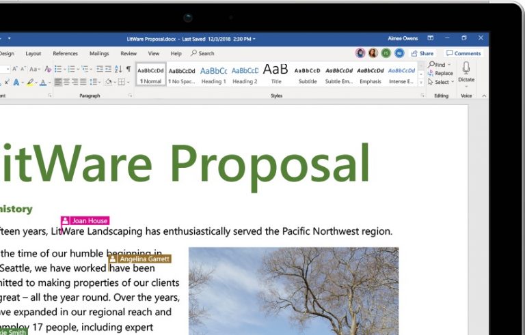Click the Line and Paragraph Spacing icon
The image size is (525, 335).
coord(94,82)
